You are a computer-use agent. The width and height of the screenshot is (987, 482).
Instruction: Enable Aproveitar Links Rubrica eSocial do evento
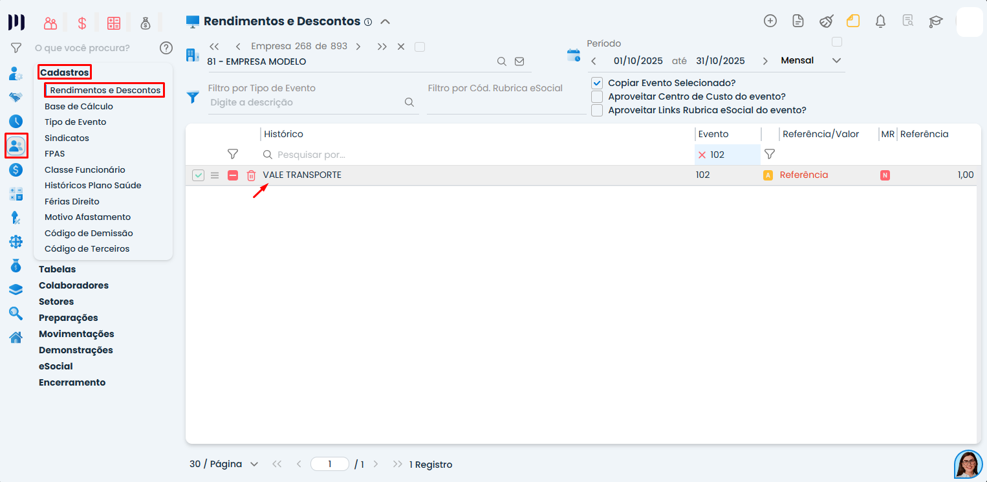coord(597,111)
